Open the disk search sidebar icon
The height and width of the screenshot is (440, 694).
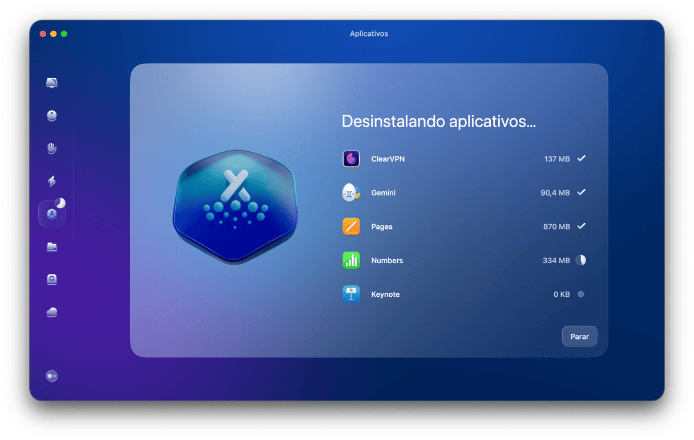tap(52, 280)
